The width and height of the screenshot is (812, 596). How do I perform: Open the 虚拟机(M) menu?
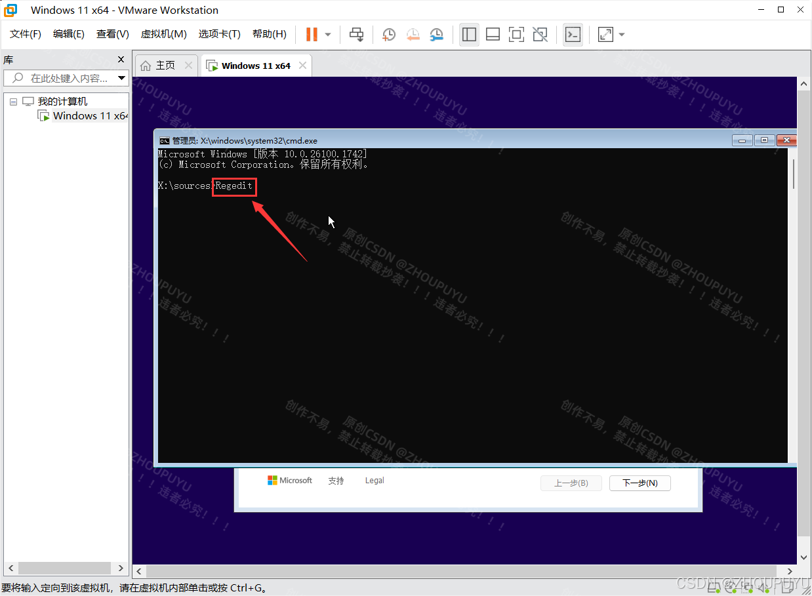164,34
